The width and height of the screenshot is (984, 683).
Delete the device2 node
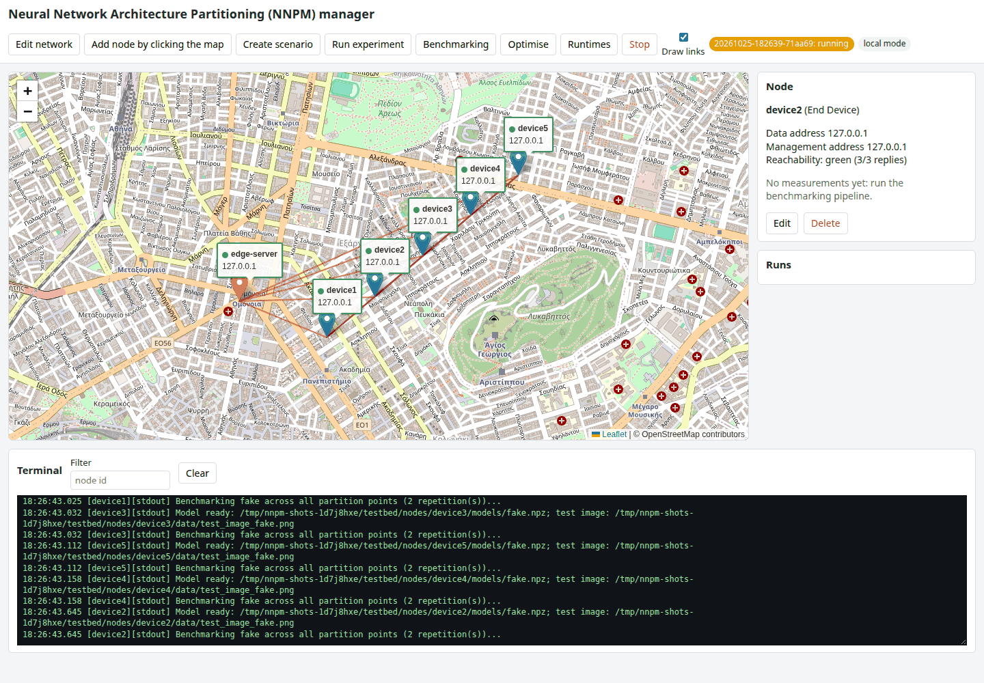click(825, 223)
